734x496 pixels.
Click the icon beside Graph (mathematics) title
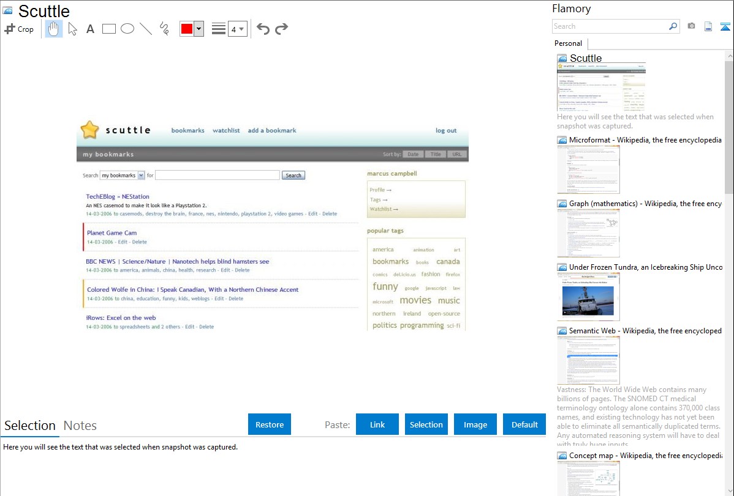pyautogui.click(x=562, y=204)
